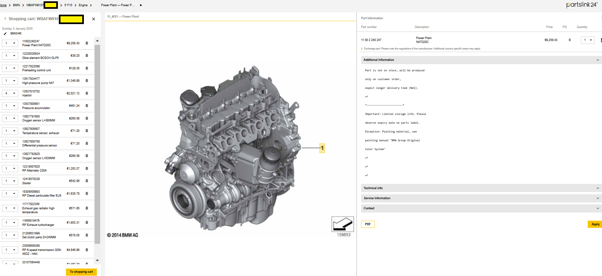Delete Glow element BOSCH GLP5 item

87,56
